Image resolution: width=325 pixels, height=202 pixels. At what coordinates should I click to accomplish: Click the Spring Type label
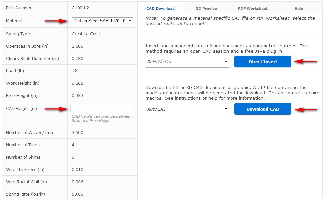click(18, 34)
